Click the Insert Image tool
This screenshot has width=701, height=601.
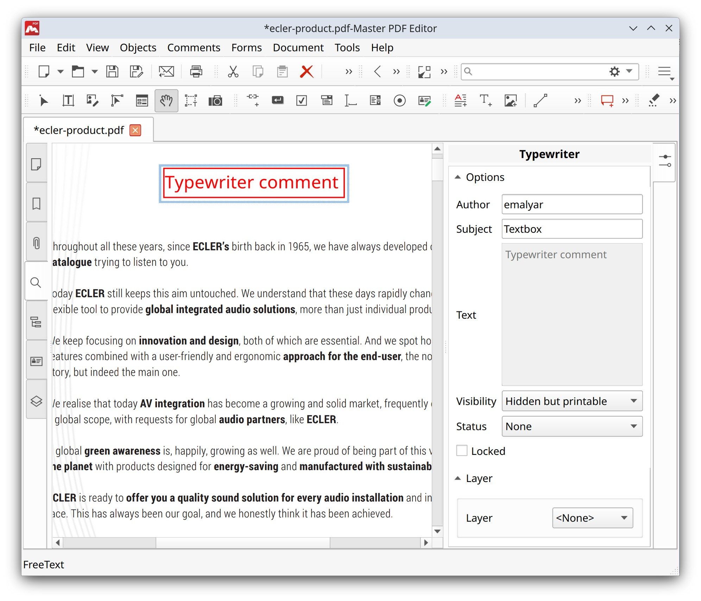pos(510,101)
